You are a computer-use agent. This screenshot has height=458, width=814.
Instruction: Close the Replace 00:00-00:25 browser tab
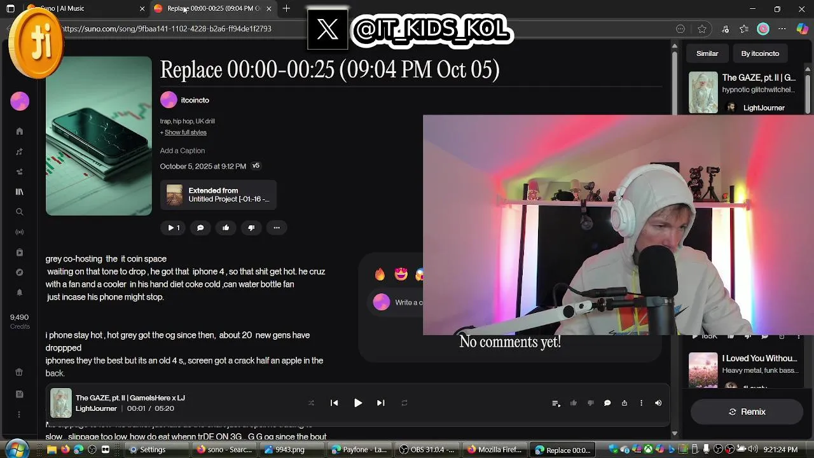pos(268,8)
